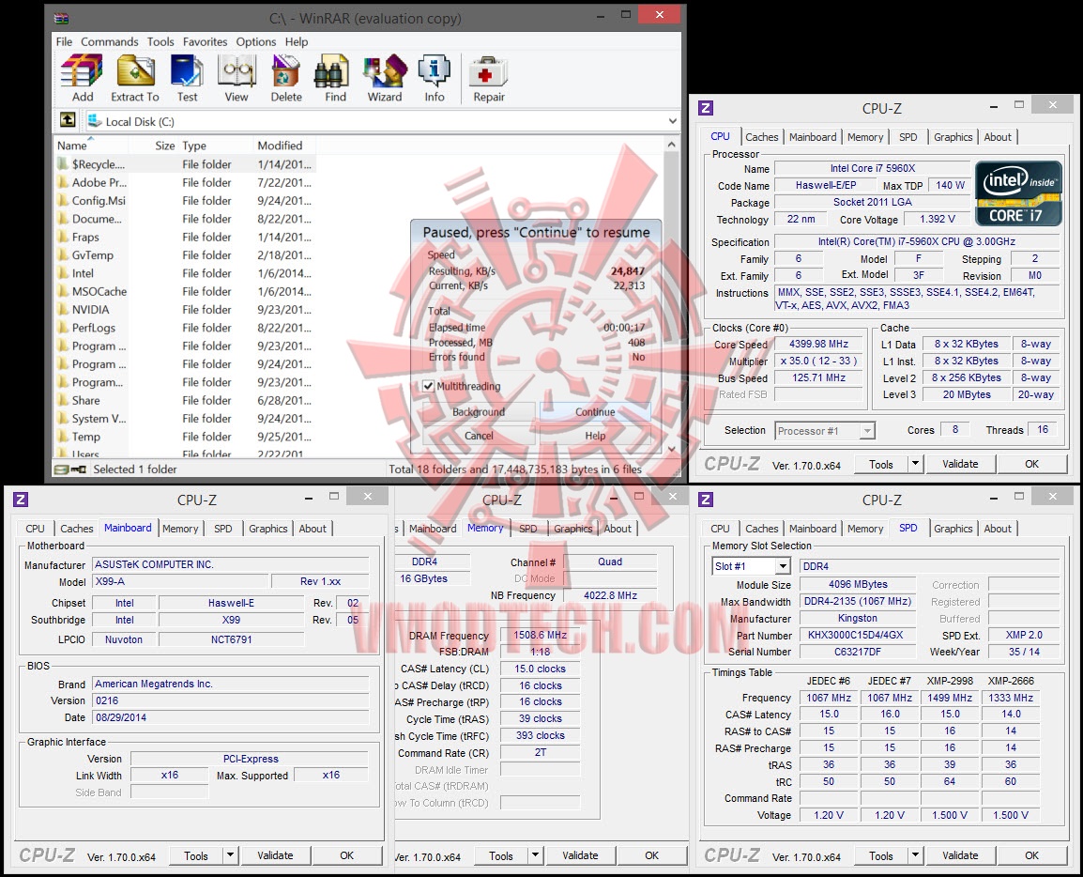The image size is (1083, 877).
Task: Click the Test archive icon
Action: [187, 71]
